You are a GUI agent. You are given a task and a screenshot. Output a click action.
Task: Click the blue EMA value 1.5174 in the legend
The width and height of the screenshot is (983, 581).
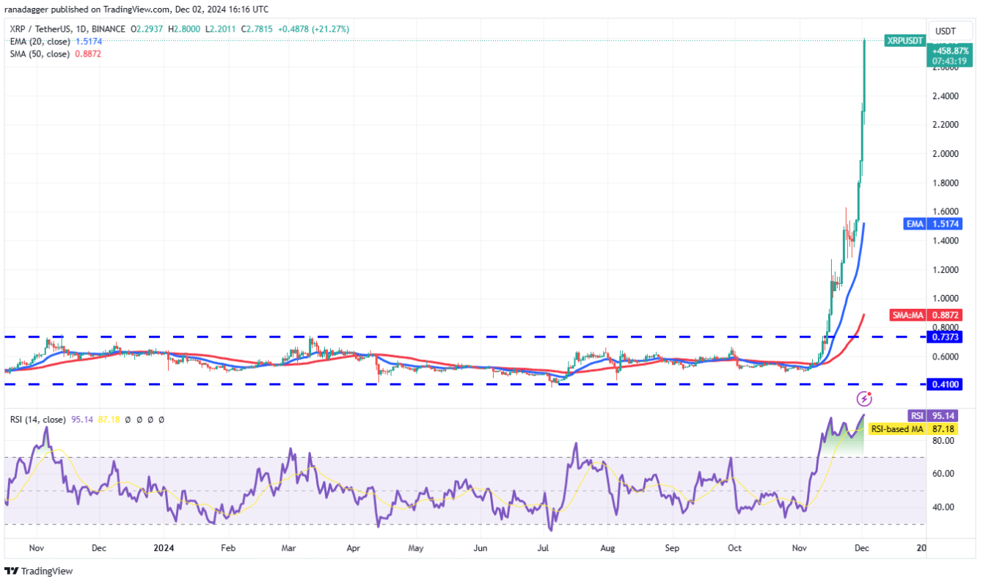[88, 42]
